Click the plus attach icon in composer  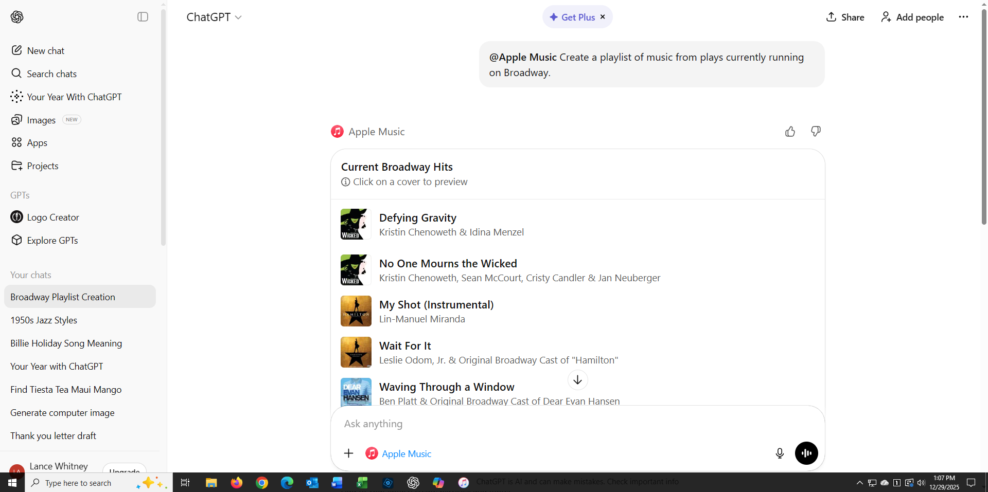click(348, 453)
